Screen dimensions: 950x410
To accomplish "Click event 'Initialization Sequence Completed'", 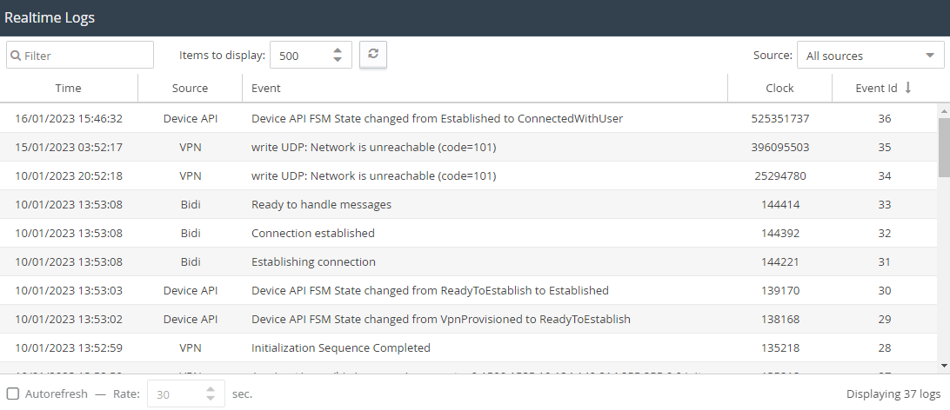I will [340, 347].
